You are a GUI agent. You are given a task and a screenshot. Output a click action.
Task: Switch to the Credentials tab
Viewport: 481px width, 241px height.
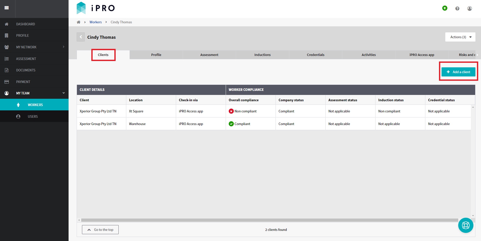tap(316, 55)
